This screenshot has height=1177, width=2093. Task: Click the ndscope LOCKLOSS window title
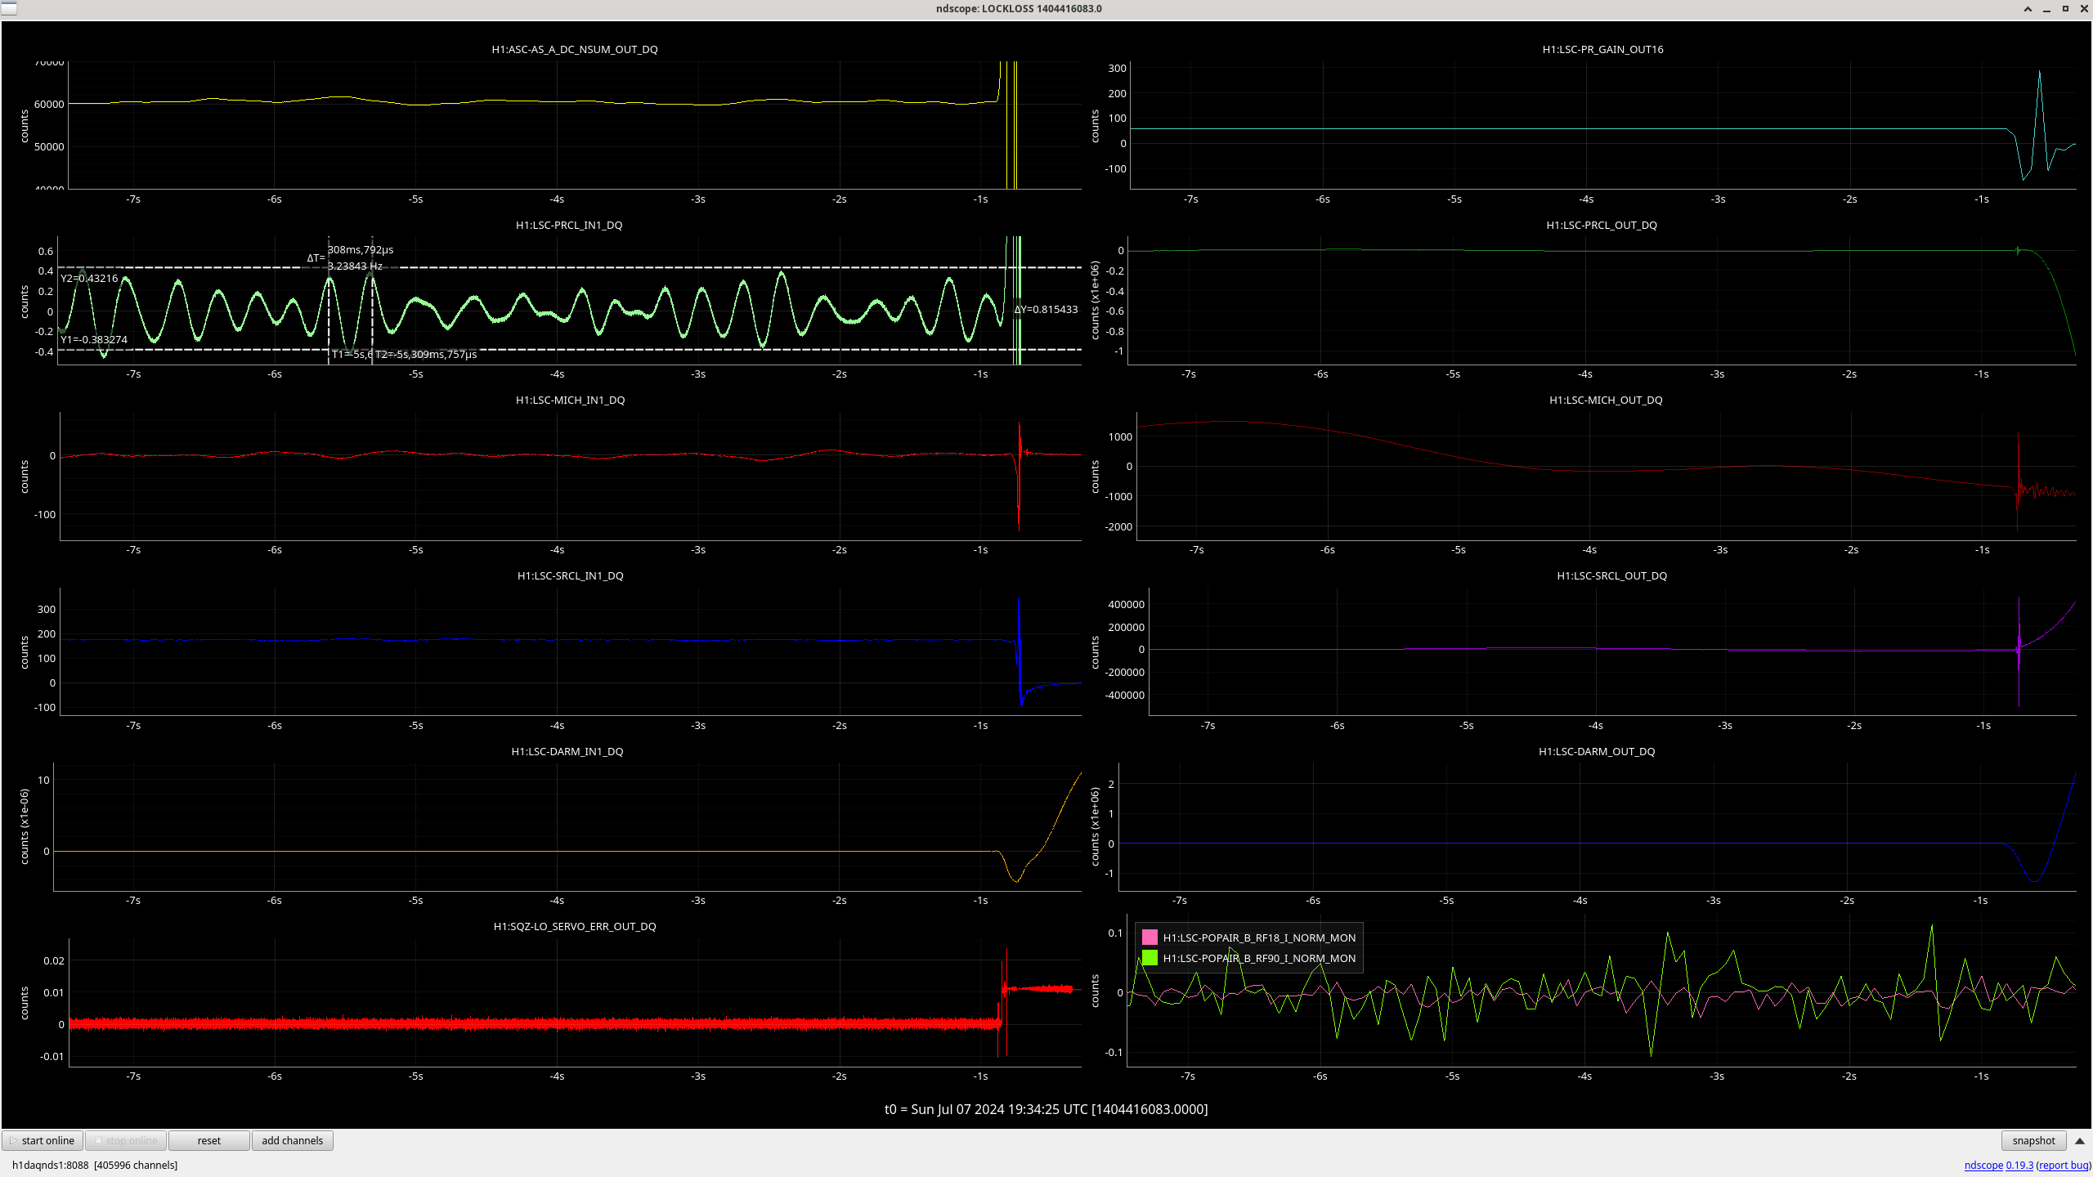[x=1019, y=8]
